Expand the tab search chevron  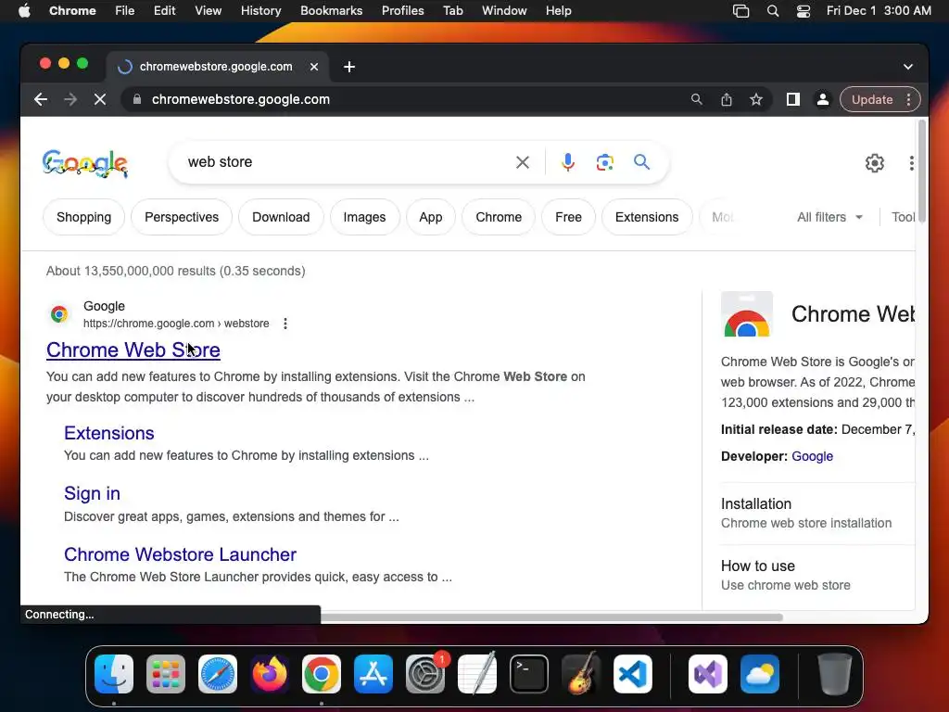pyautogui.click(x=908, y=67)
